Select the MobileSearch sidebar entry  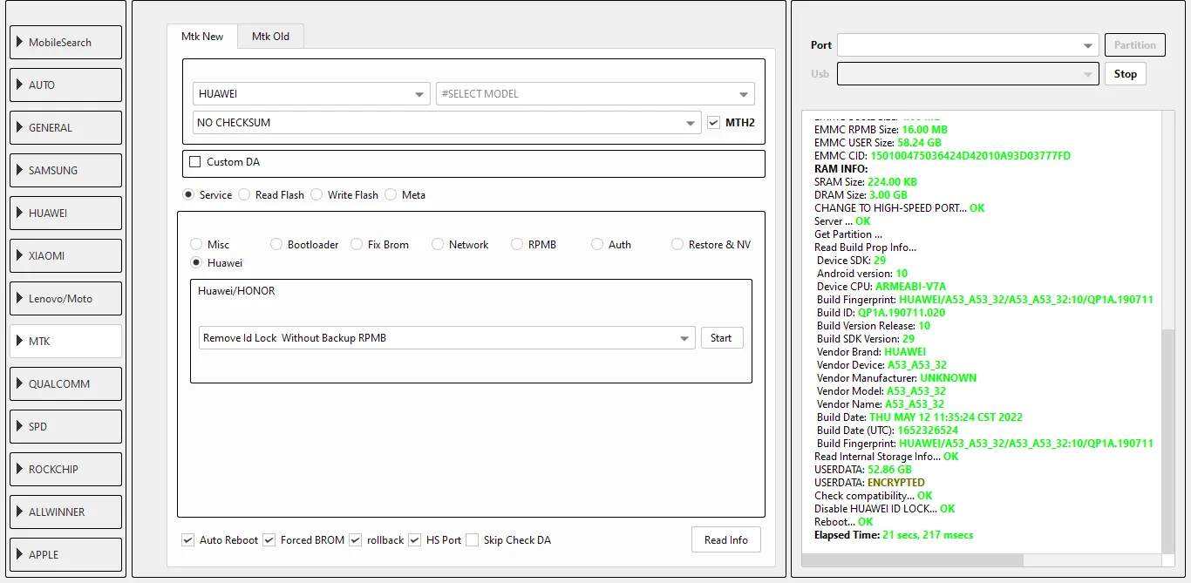[65, 43]
